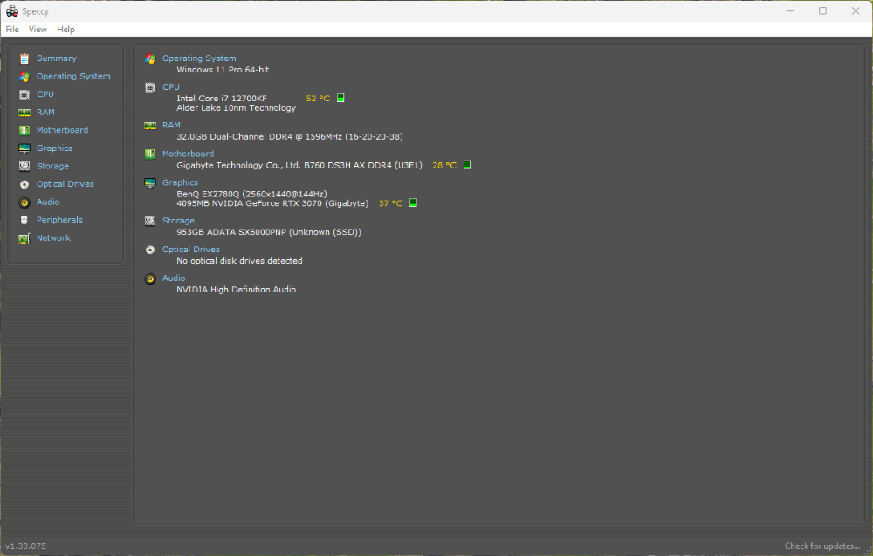Click the Graphics monitor icon in sidebar
873x556 pixels.
click(x=24, y=148)
